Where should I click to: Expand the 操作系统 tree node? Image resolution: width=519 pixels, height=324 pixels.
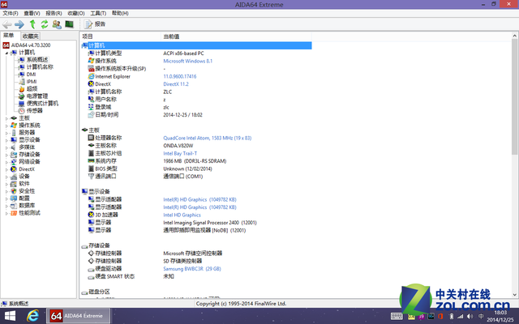tap(6, 126)
